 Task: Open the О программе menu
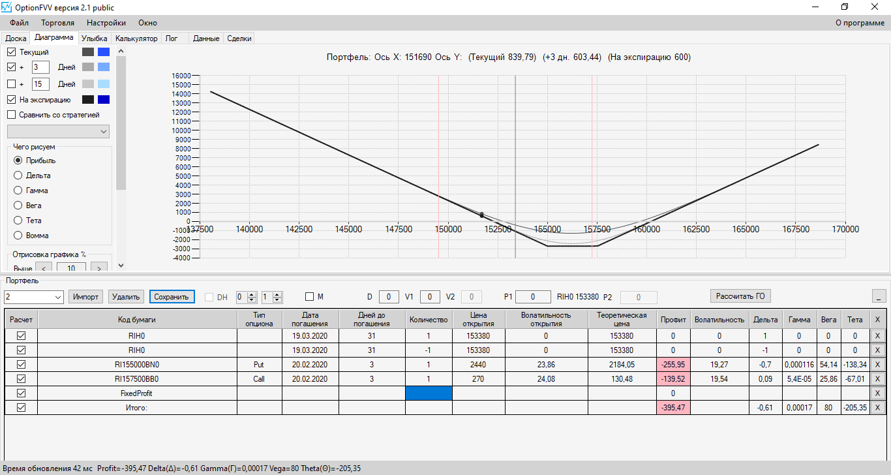(x=860, y=23)
